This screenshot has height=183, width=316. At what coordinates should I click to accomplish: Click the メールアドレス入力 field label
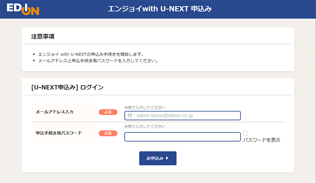tap(55, 112)
